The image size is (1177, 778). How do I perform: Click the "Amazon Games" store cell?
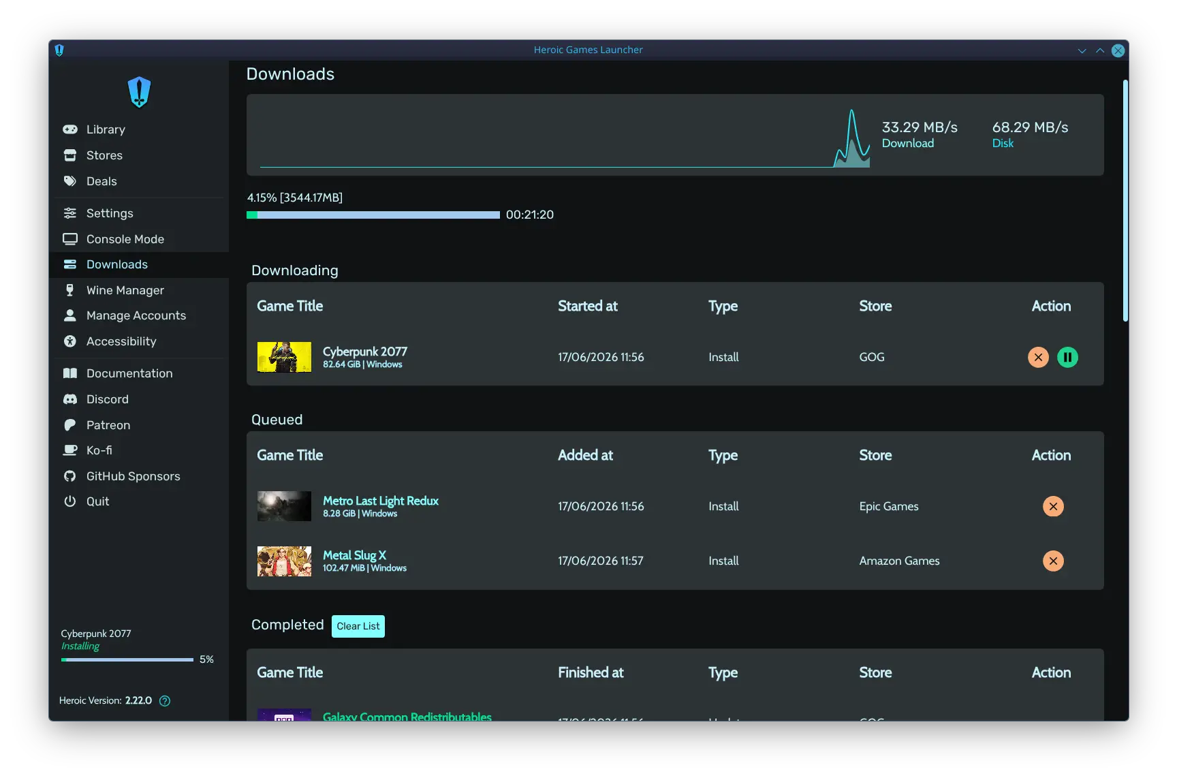coord(899,561)
